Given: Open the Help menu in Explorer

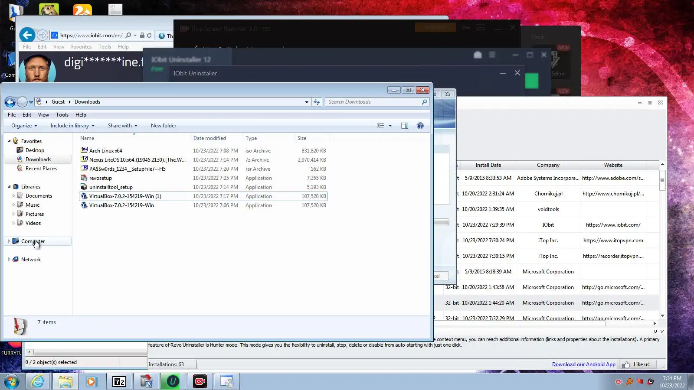Looking at the screenshot, I should tap(81, 115).
